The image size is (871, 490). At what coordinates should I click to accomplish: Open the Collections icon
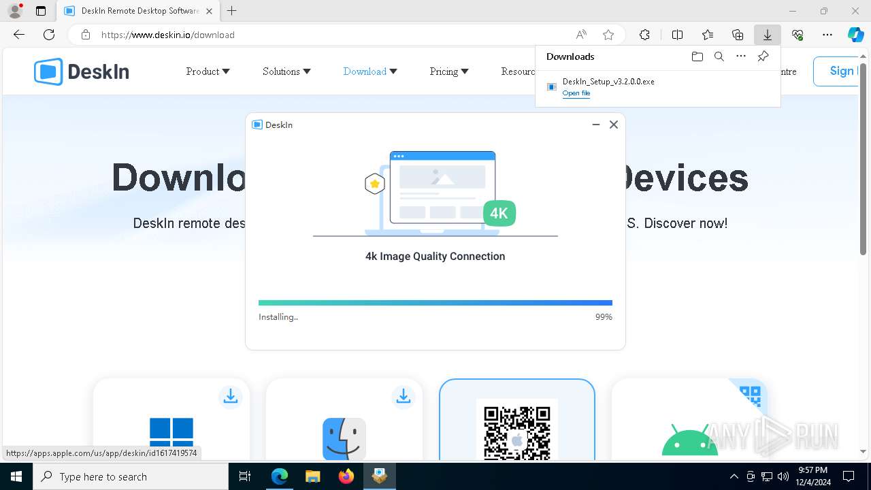(738, 35)
